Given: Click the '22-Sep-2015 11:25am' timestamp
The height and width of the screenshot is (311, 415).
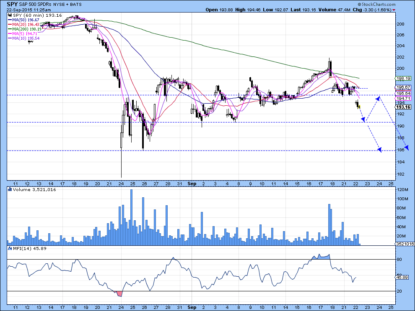Looking at the screenshot, I should pyautogui.click(x=29, y=10).
